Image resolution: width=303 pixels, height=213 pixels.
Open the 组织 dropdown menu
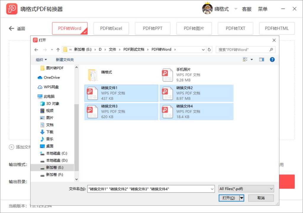(41, 60)
